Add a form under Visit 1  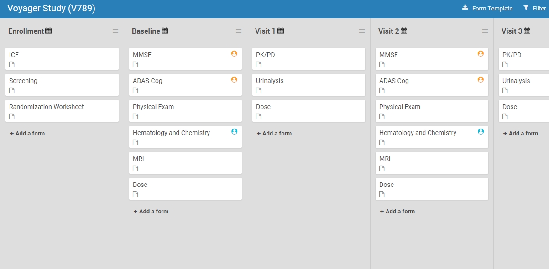274,134
